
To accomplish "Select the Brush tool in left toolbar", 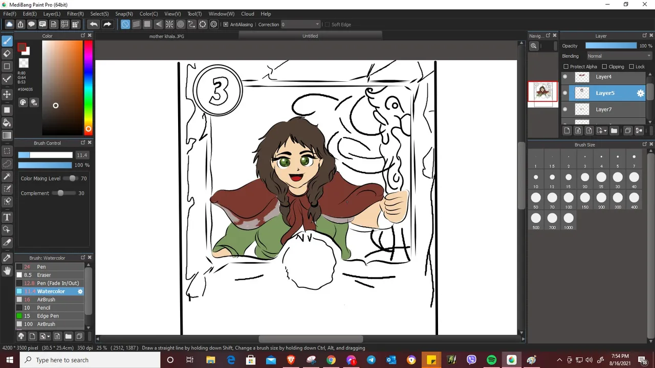I will 7,41.
